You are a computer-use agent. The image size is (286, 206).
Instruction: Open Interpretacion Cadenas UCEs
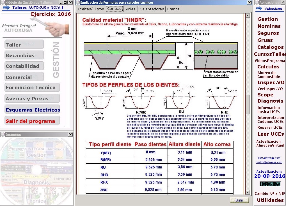pos(271,119)
